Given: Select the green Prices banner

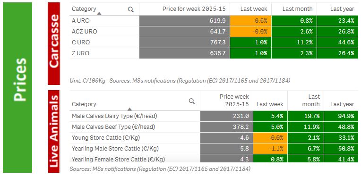Looking at the screenshot, I should [17, 88].
